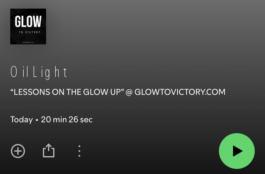
Task: Click the GLOW word on the cover image
Action: click(28, 21)
